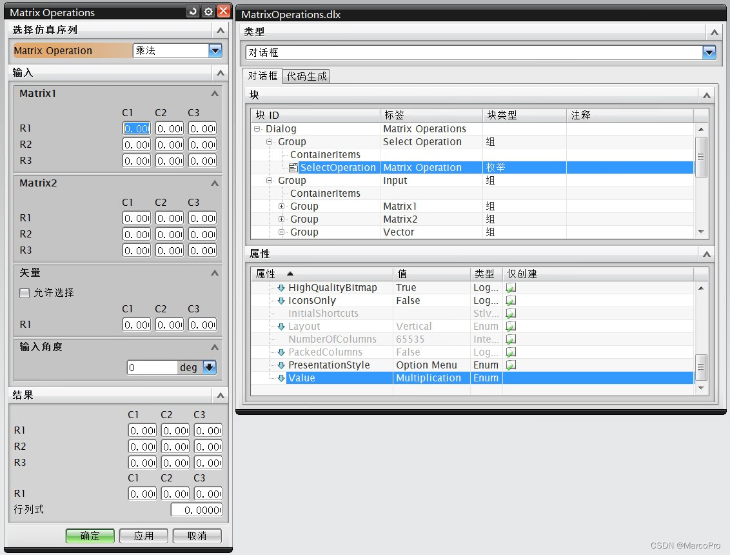Viewport: 730px width, 555px height.
Task: Click the blue arrow icon beside PresentationStyle
Action: click(282, 365)
